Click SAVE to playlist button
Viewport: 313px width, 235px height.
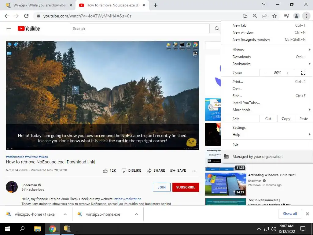tap(178, 170)
